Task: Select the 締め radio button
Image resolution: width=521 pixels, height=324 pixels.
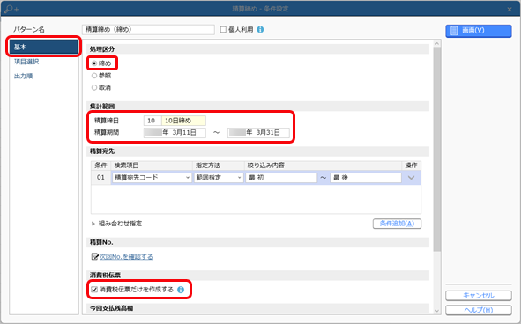Action: (94, 63)
